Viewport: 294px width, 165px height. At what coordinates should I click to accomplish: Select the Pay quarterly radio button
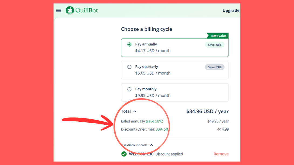[129, 67]
